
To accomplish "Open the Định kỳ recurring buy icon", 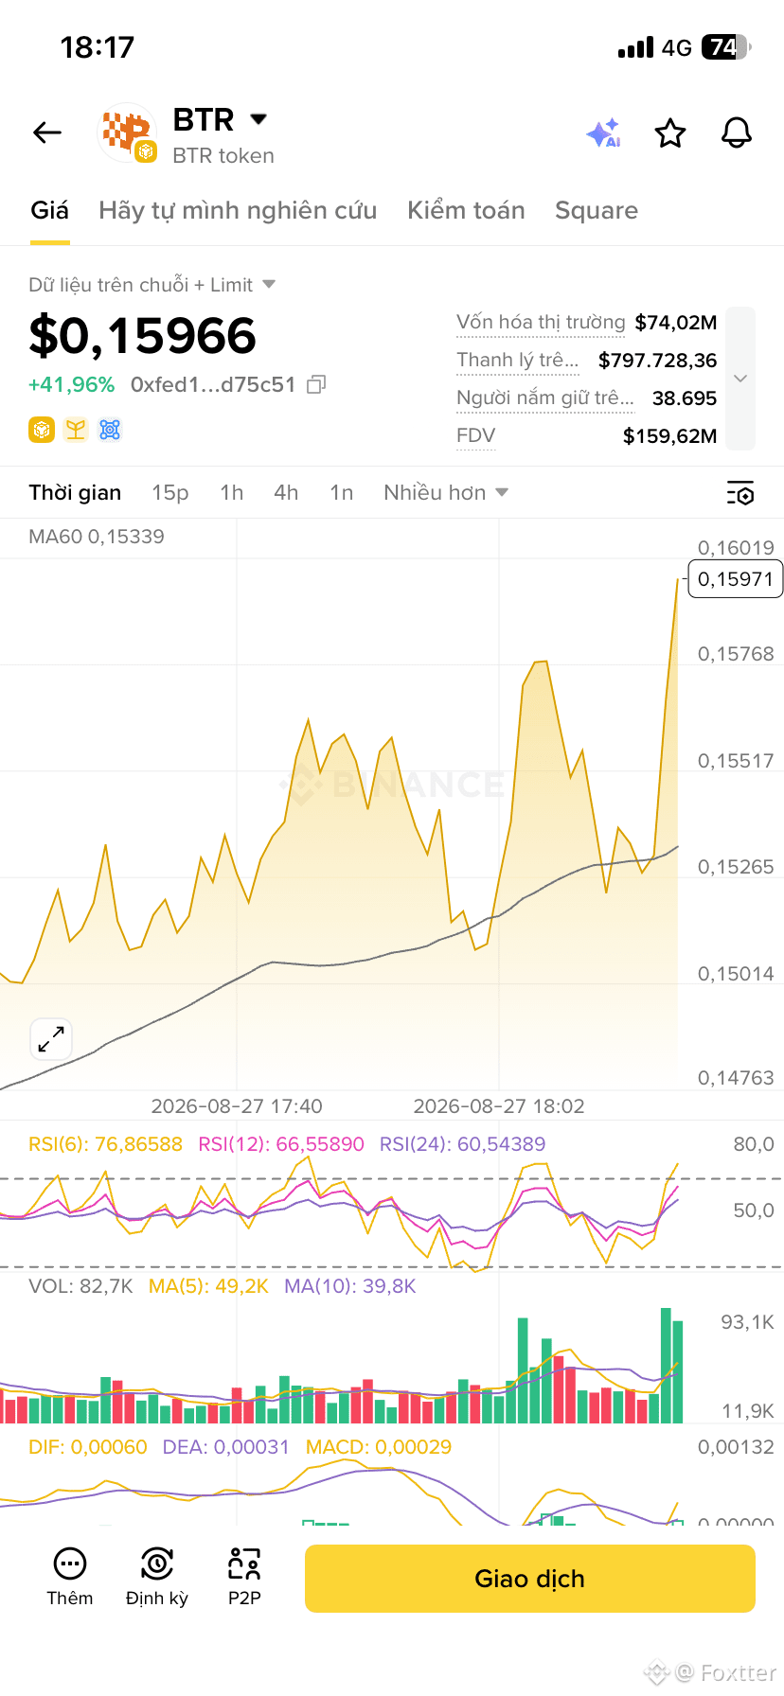I will (157, 1564).
